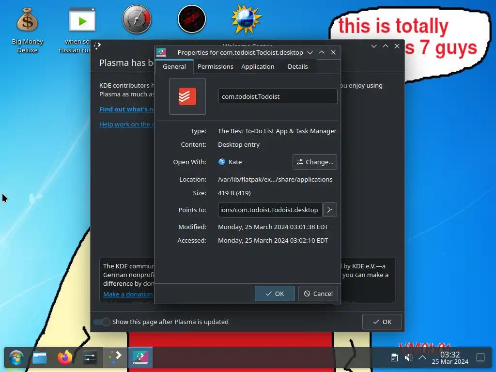Open the speedometer gauge desktop icon
The width and height of the screenshot is (496, 372).
coord(137,19)
